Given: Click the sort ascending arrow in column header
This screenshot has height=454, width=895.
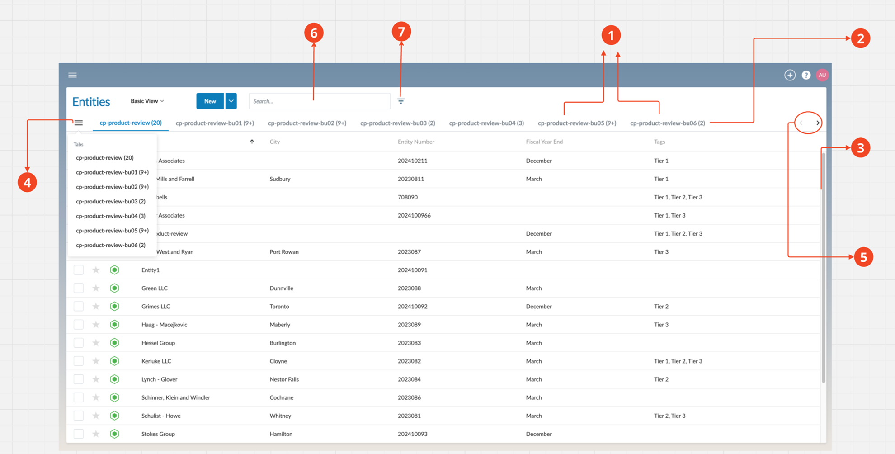Looking at the screenshot, I should coord(252,142).
